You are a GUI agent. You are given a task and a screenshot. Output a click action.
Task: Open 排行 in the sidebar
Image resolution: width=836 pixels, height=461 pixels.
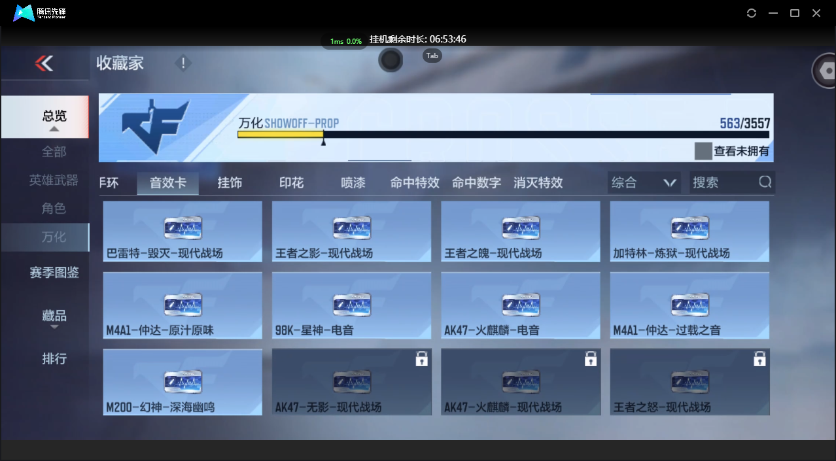click(x=54, y=358)
